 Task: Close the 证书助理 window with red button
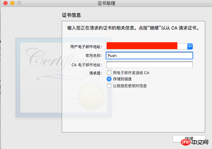(x=5, y=3)
